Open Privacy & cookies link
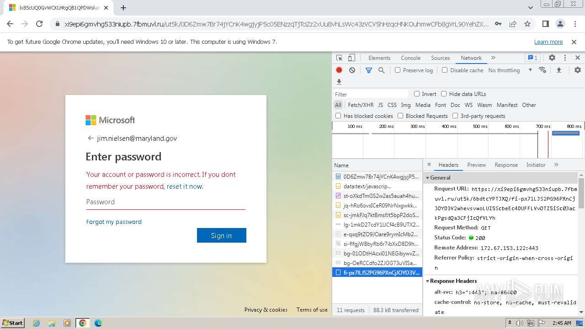585x329 pixels. pos(266,309)
